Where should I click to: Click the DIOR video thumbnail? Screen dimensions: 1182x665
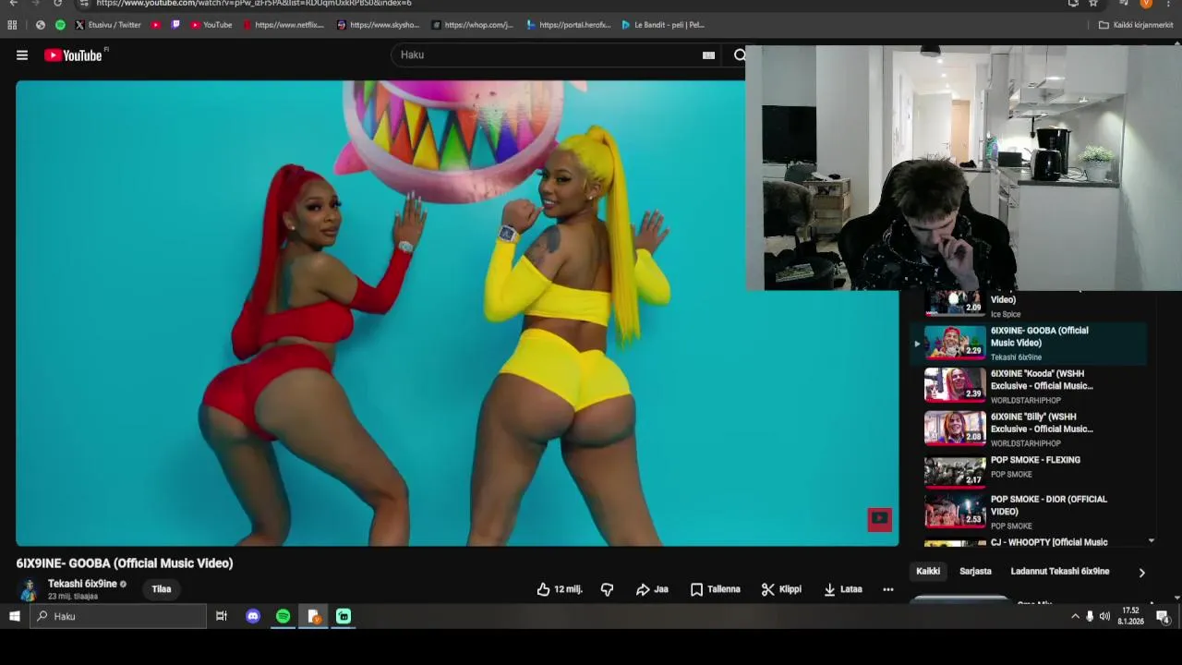[955, 511]
